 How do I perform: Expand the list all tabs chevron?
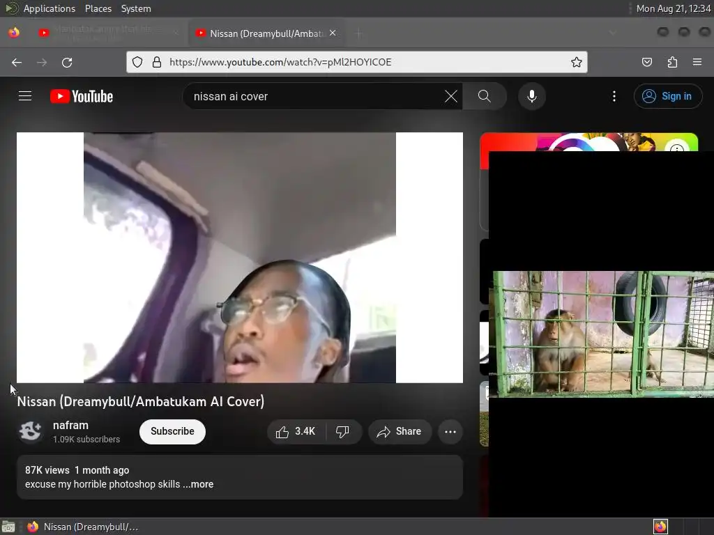(612, 33)
